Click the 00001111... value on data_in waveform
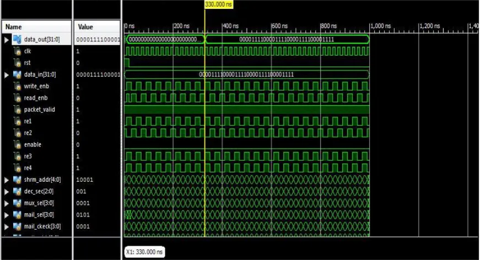 click(x=246, y=74)
